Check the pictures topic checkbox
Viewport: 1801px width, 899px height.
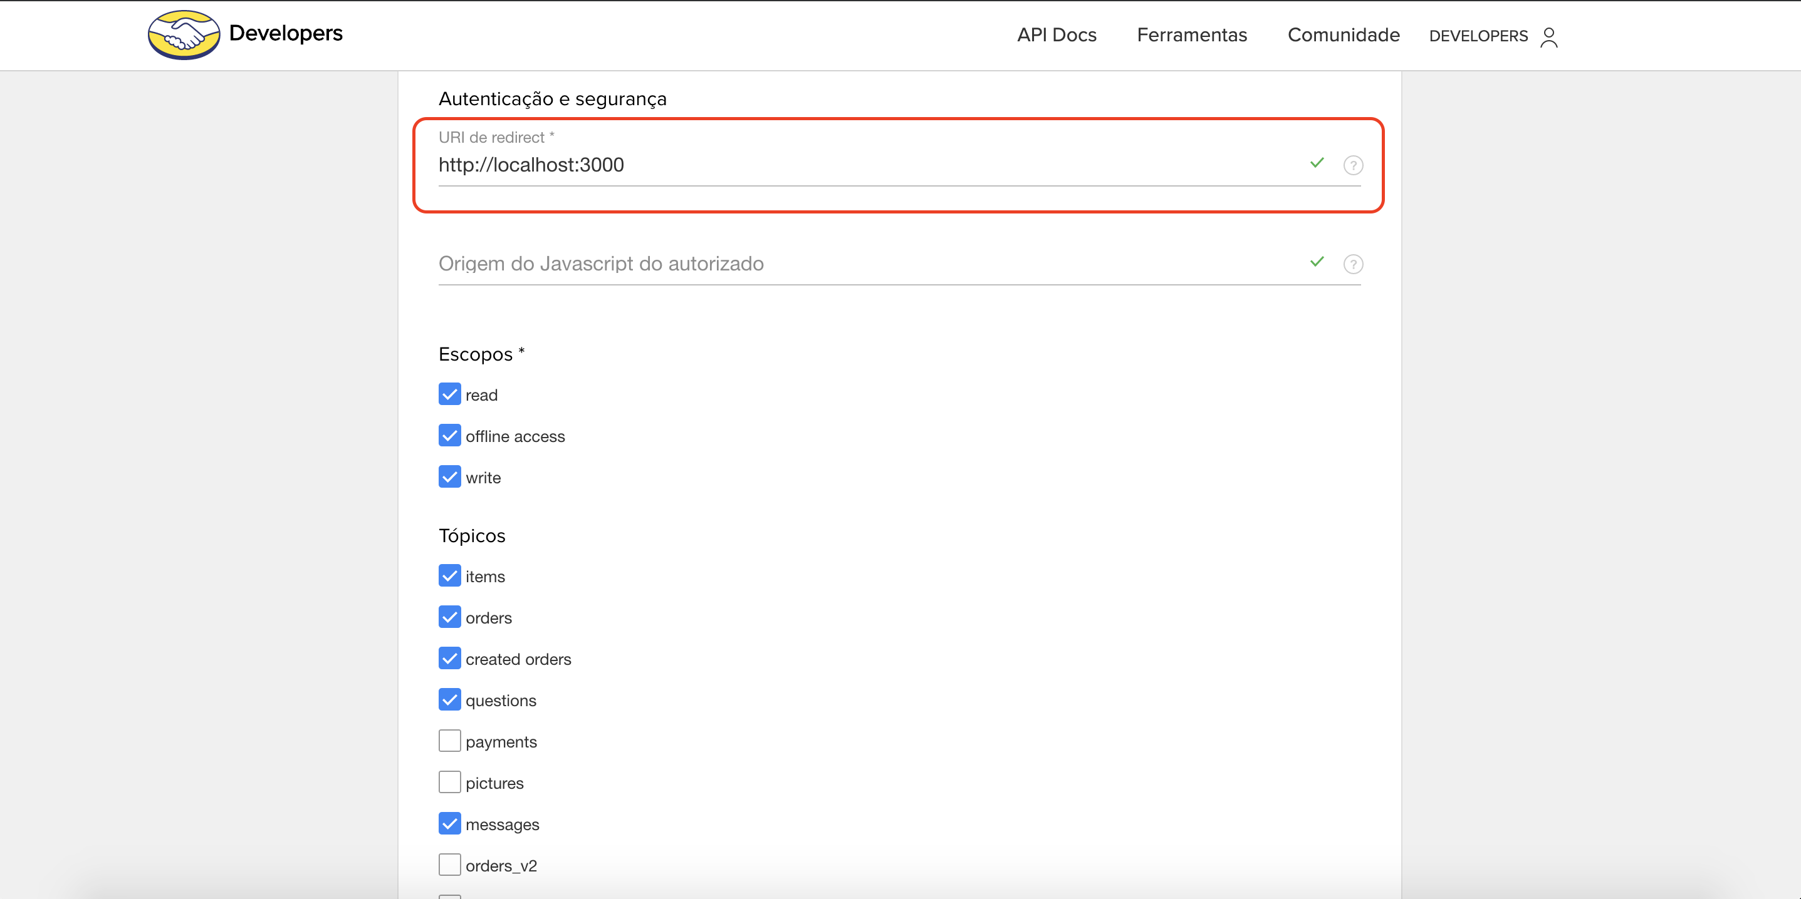click(449, 782)
